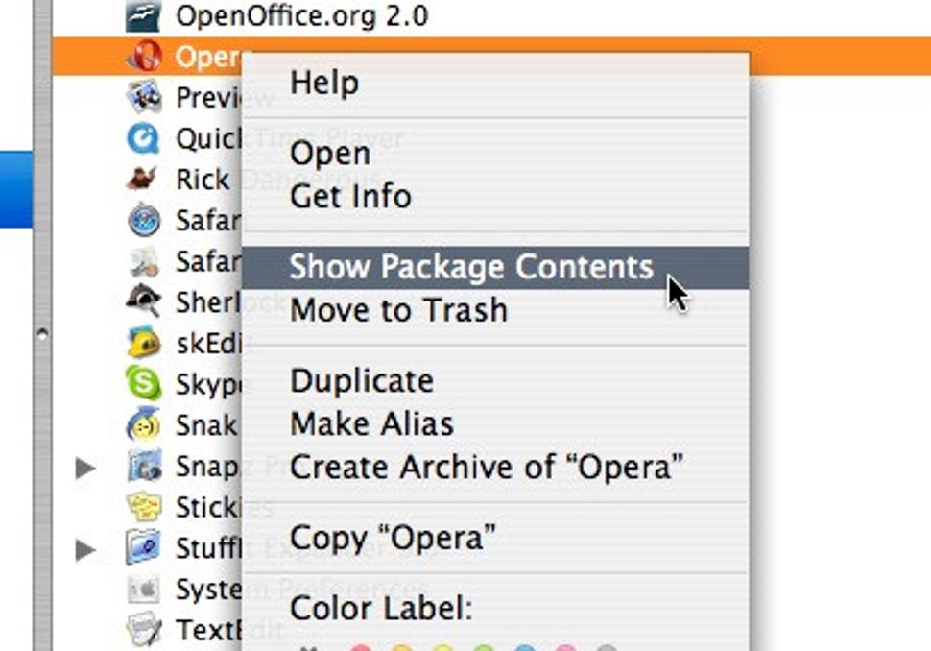Select the skEdit application icon

144,342
